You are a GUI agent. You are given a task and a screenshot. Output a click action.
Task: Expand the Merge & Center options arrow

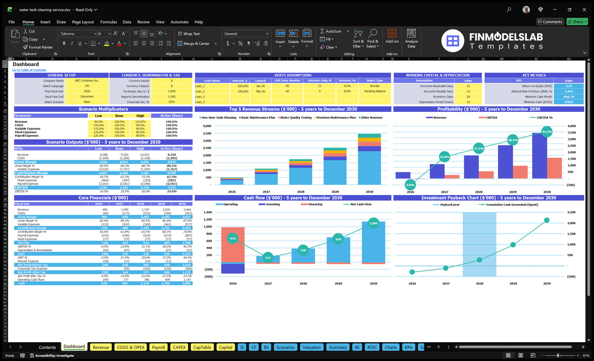(x=215, y=44)
